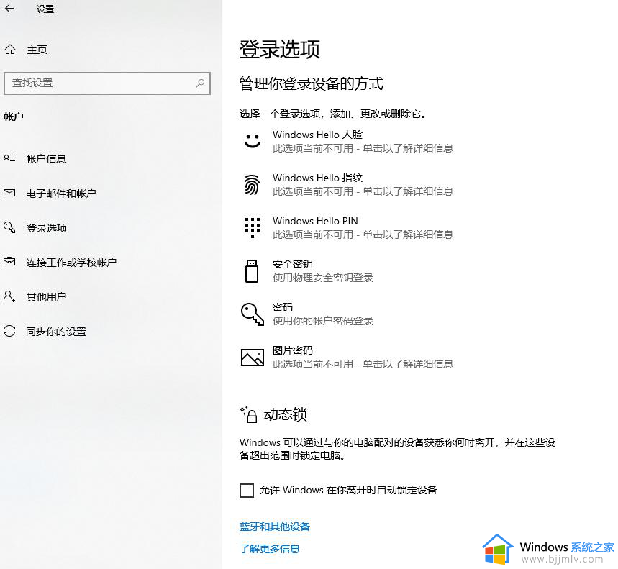Screen dimensions: 618x569
Task: Open 其他用户 page
Action: pyautogui.click(x=46, y=296)
